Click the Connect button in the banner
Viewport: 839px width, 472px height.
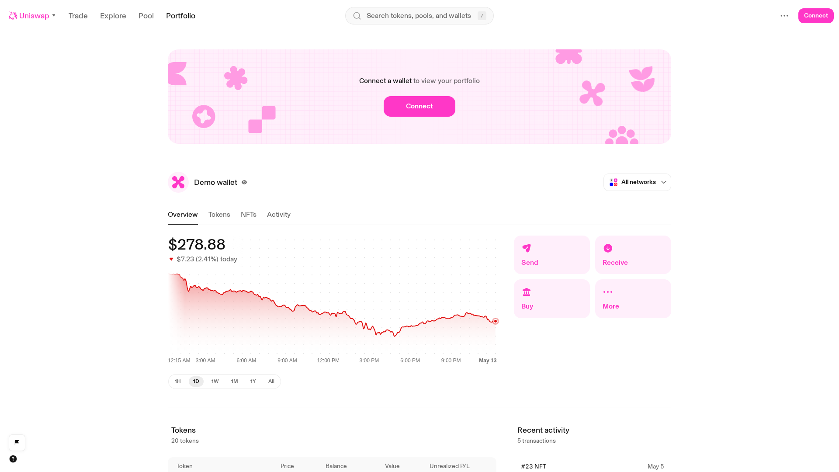click(x=419, y=106)
